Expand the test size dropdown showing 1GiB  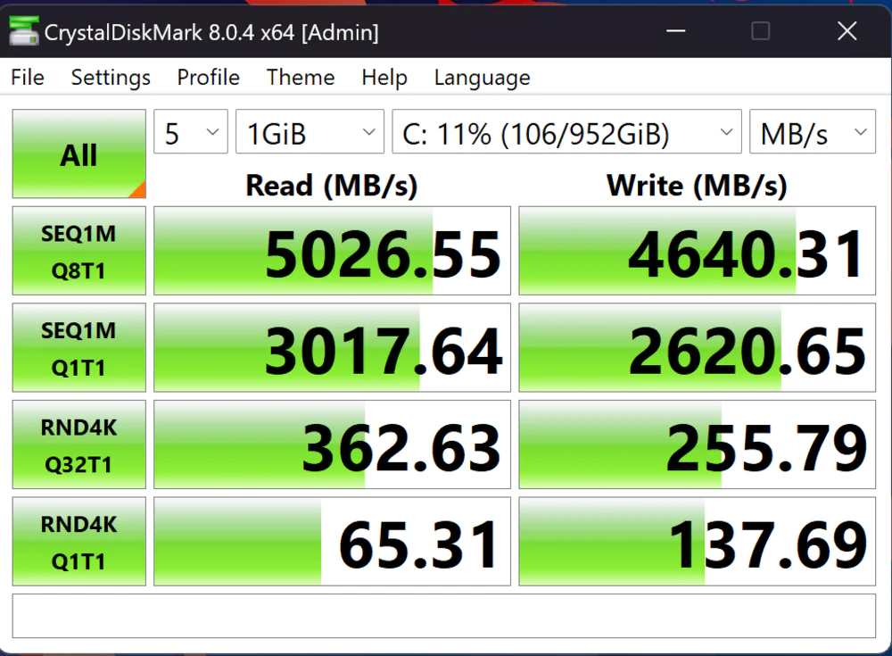pos(310,131)
